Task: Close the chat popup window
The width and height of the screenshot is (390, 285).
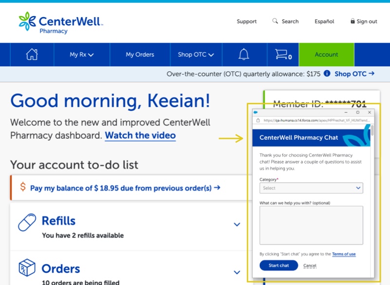Action: point(370,113)
